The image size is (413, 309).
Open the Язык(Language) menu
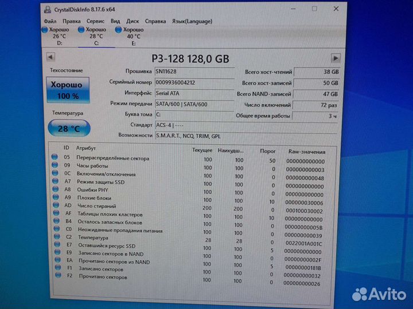coord(192,21)
